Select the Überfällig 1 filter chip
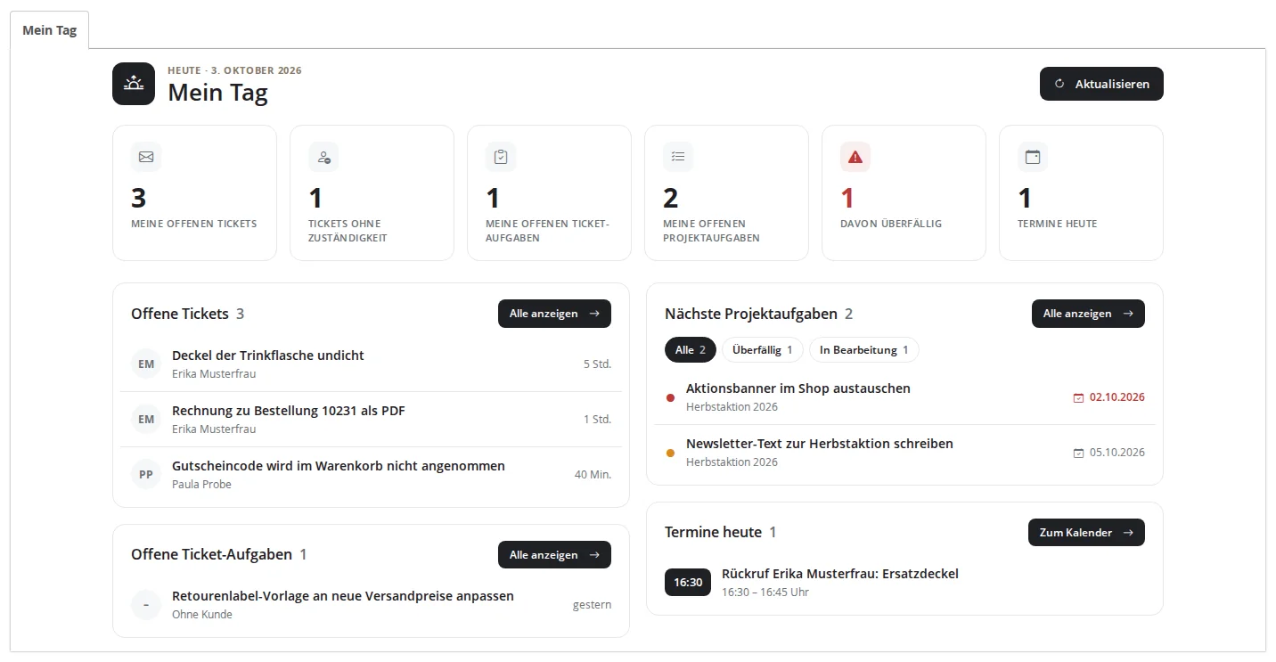Viewport: 1276px width, 662px height. click(763, 350)
